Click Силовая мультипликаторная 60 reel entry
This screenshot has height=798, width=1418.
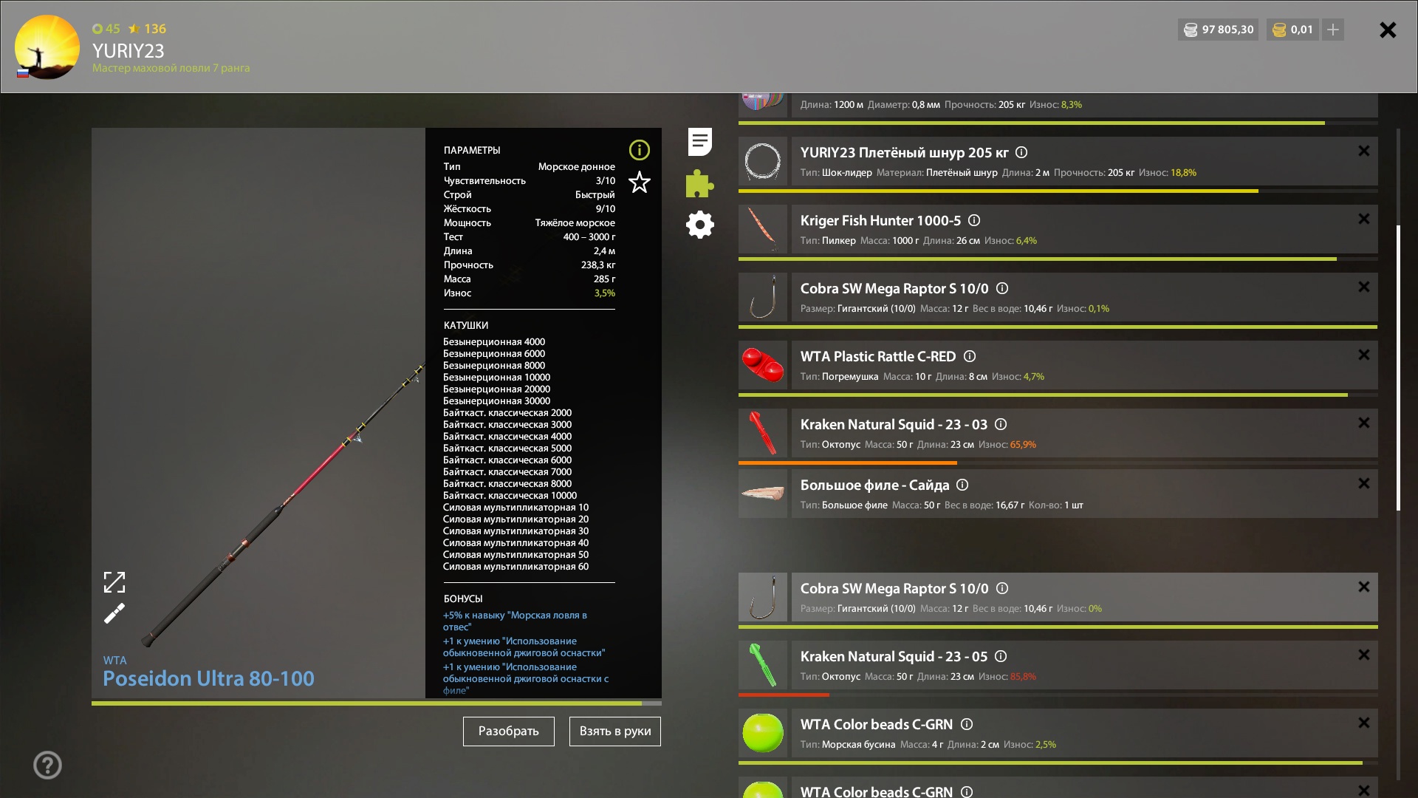coord(516,567)
